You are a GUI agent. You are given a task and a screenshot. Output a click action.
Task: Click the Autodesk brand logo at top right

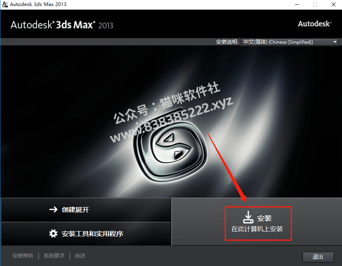[314, 24]
